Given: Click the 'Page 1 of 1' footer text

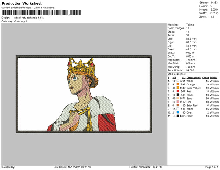Looking at the screenshot, I should coord(212,167).
